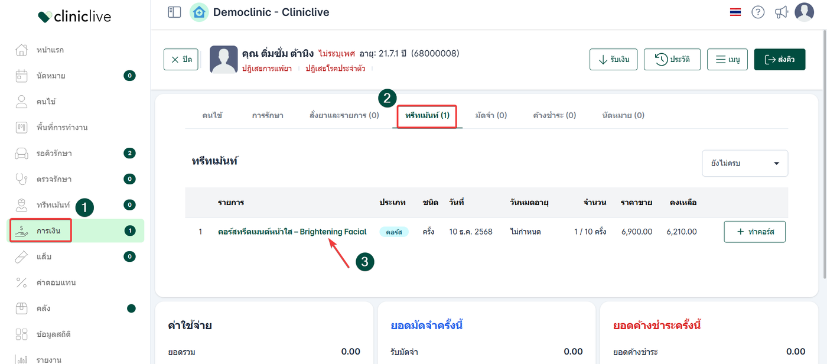The image size is (827, 364).
Task: Close patient panel with ปิด button
Action: pos(181,59)
